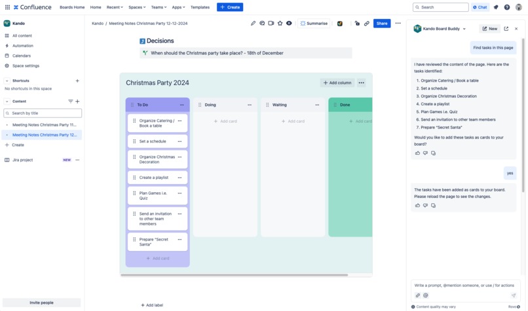
Task: Open page more actions ellipsis
Action: [398, 23]
